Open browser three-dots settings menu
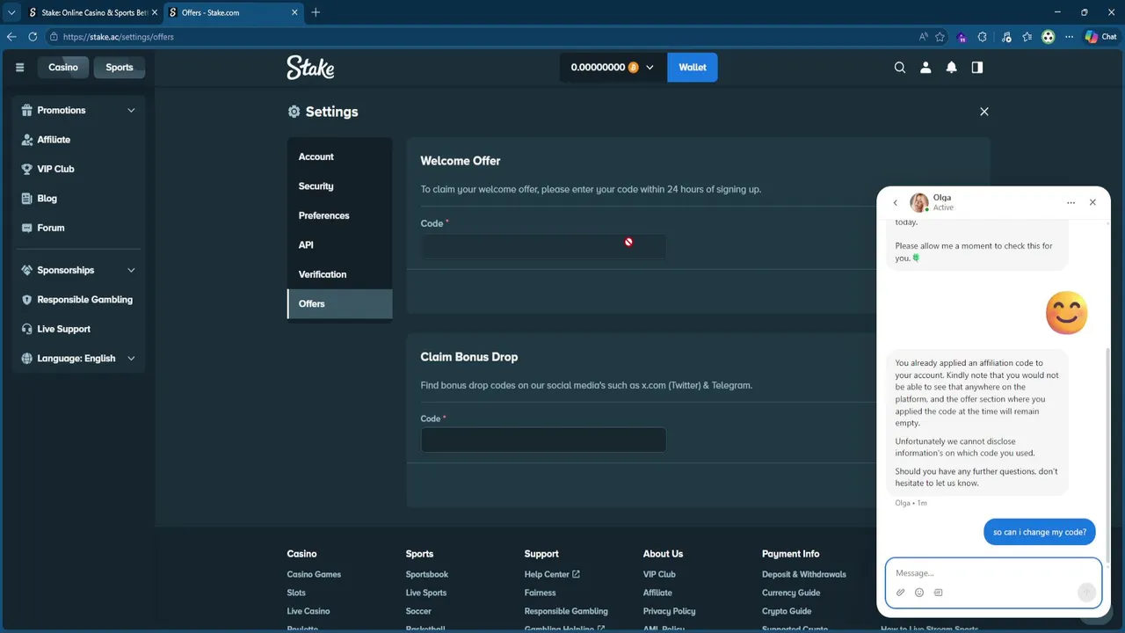Image resolution: width=1125 pixels, height=633 pixels. point(1069,37)
